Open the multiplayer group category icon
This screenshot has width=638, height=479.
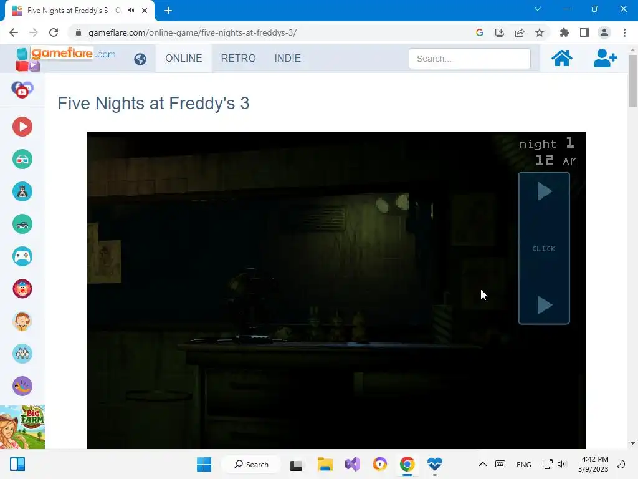[x=22, y=354]
